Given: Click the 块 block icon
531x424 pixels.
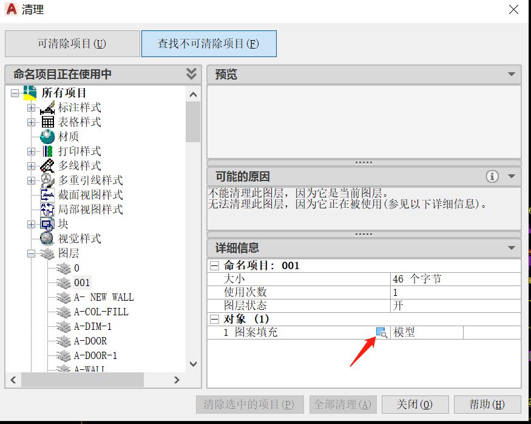Looking at the screenshot, I should pos(47,224).
